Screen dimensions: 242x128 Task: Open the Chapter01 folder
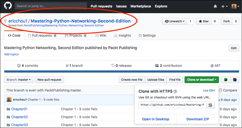point(19,109)
